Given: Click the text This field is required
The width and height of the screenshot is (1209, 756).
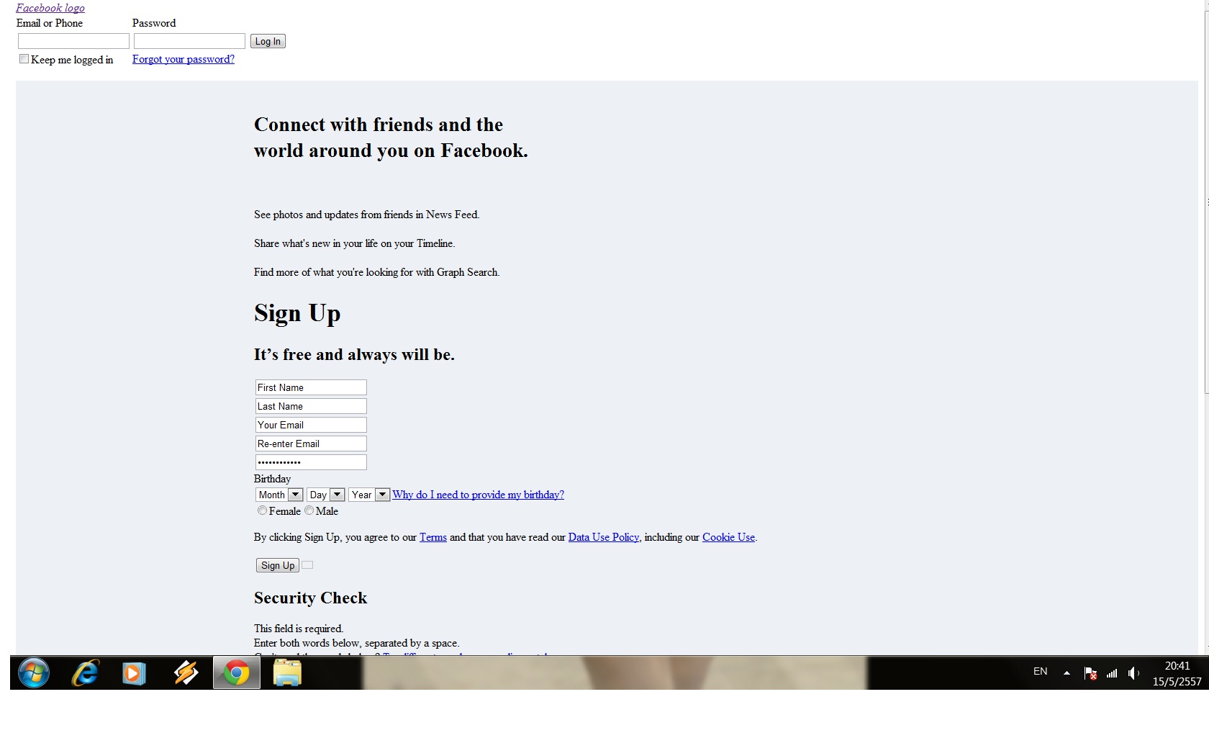Looking at the screenshot, I should 299,629.
